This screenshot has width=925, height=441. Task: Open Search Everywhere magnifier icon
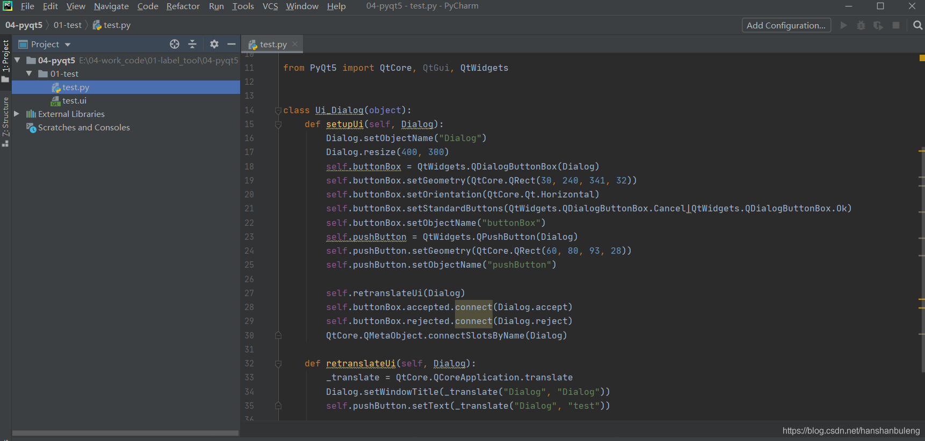tap(917, 25)
